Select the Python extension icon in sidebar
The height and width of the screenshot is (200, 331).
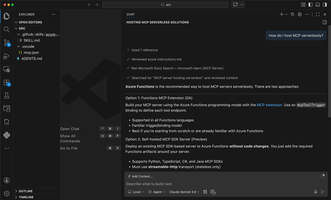[x=6, y=135]
